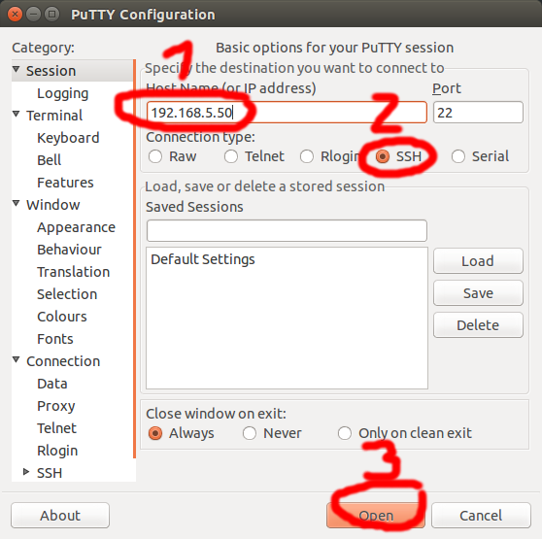Focus the Port number field
Image resolution: width=542 pixels, height=539 pixels.
[478, 113]
